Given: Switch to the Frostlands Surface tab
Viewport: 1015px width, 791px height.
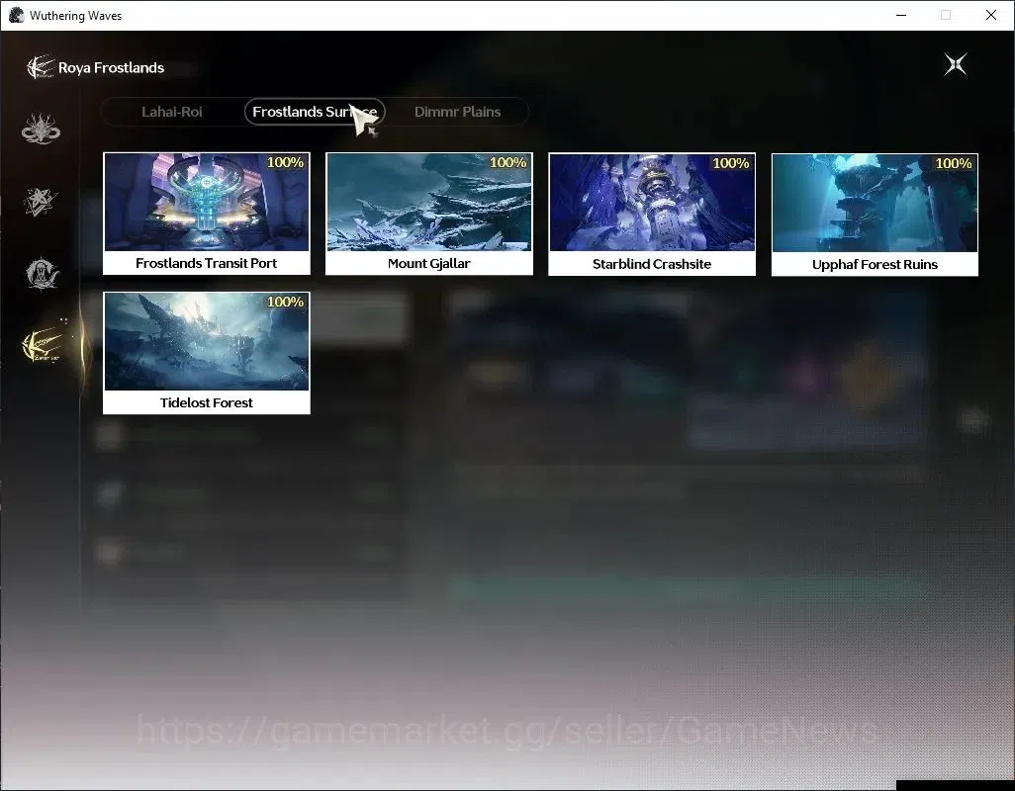Looking at the screenshot, I should pos(315,112).
